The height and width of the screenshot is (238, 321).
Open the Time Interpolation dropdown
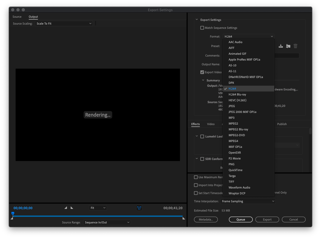click(248, 201)
